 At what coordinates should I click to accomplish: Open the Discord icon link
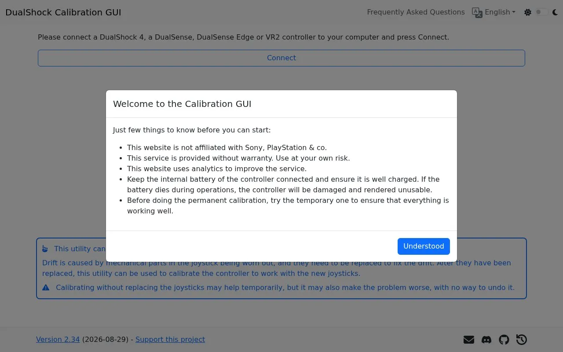click(486, 340)
